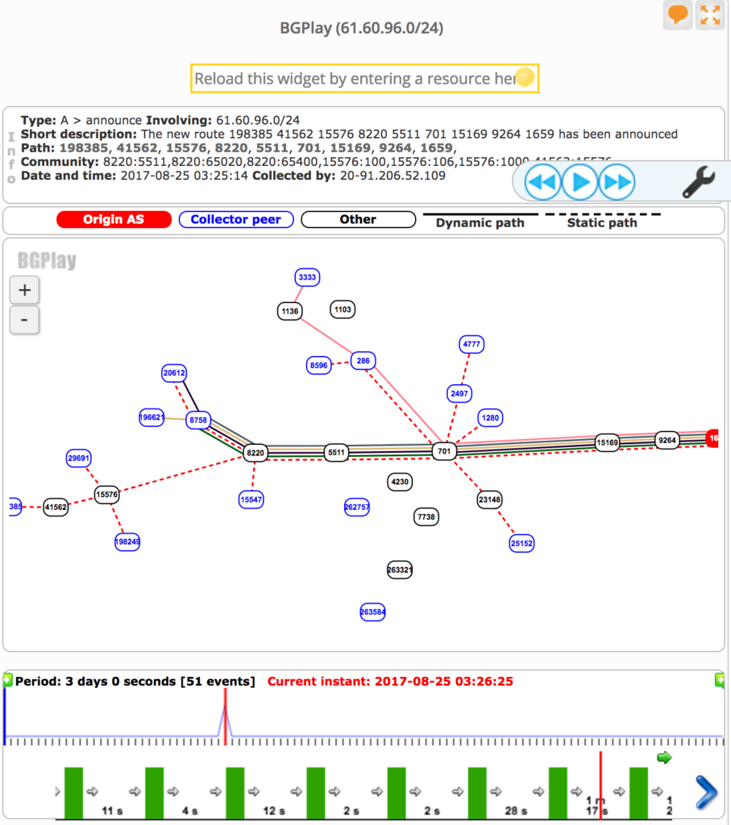This screenshot has height=825, width=731.
Task: Click the small green arrow above event strip
Action: point(665,757)
